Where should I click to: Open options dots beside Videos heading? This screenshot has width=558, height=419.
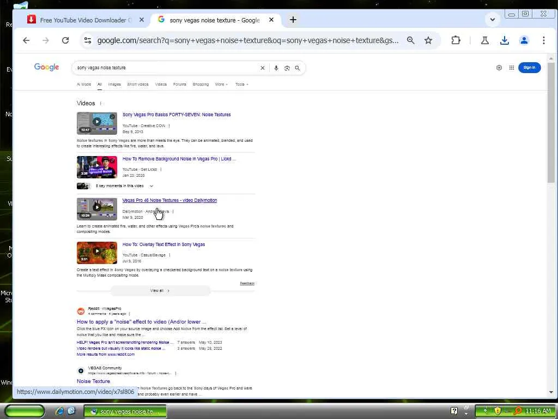[x=101, y=103]
